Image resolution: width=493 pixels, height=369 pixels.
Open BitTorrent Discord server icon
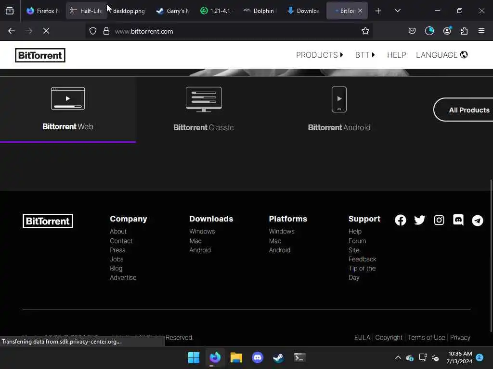pos(458,220)
